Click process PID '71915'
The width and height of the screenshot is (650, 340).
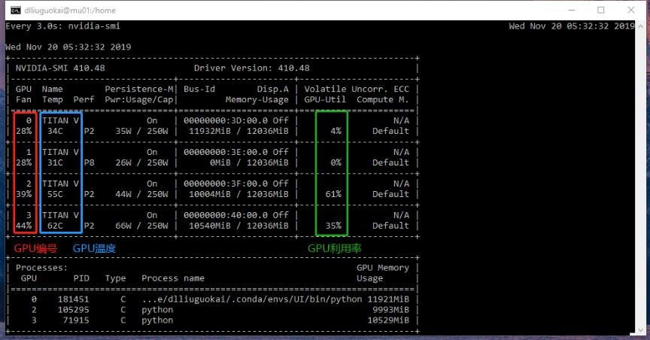tap(76, 320)
